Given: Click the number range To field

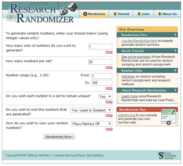Looking at the screenshot, I should [102, 83].
